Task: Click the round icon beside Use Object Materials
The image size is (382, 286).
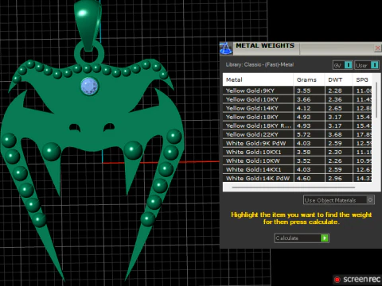Action: pos(370,199)
